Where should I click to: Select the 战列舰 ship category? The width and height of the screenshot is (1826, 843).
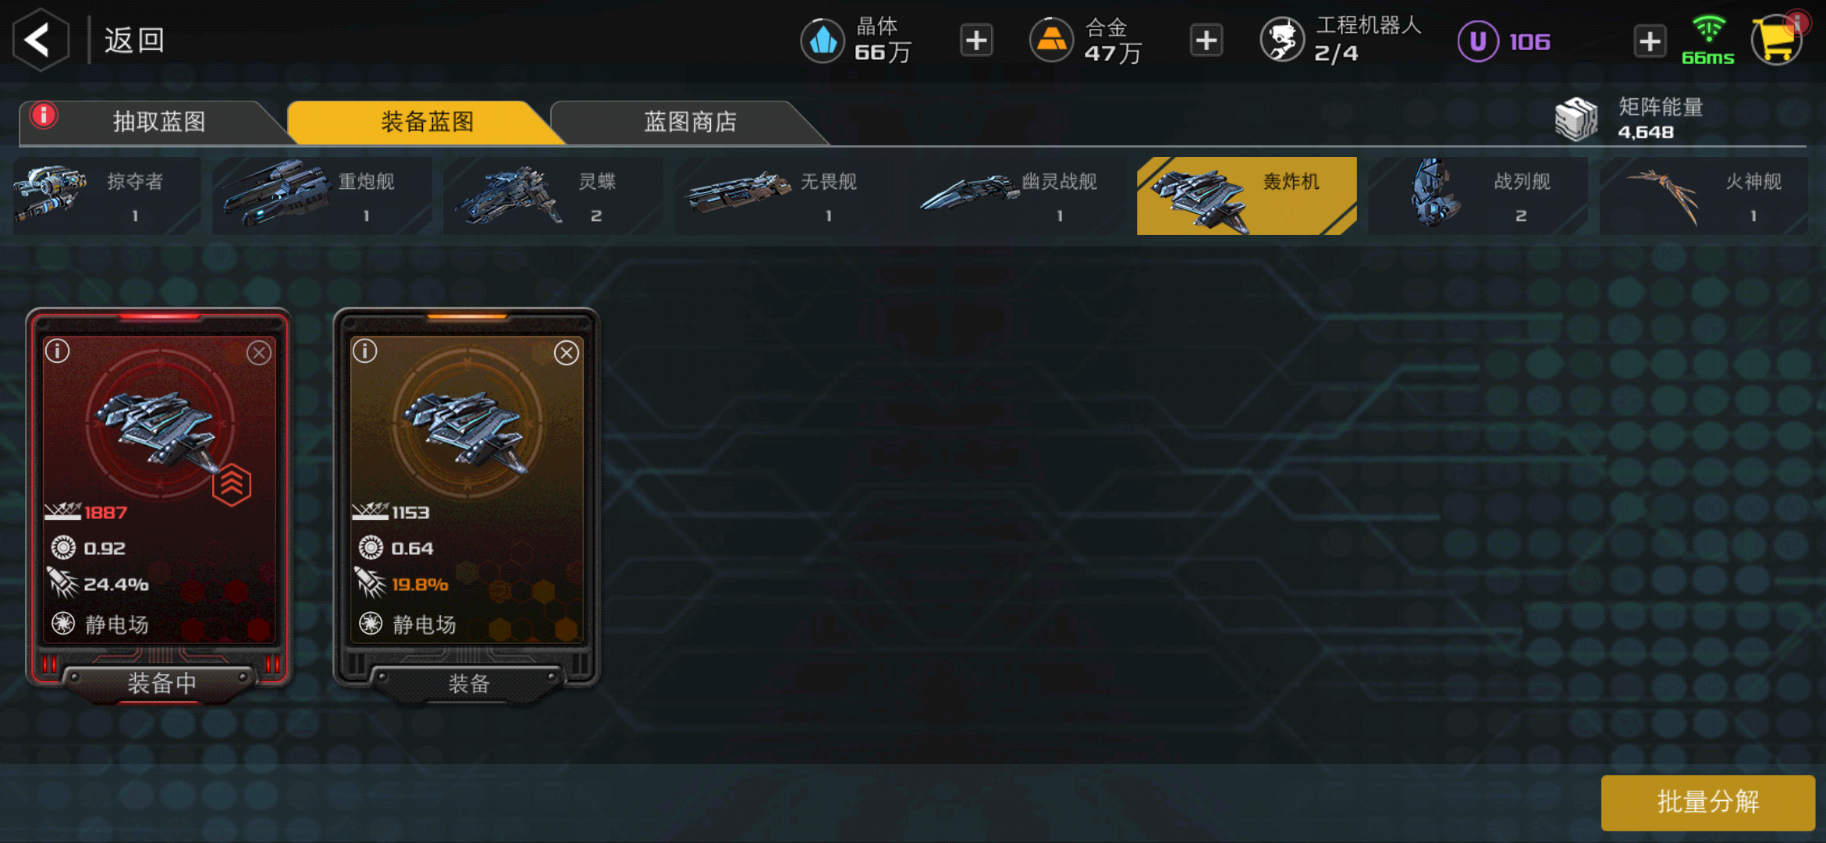click(1478, 196)
